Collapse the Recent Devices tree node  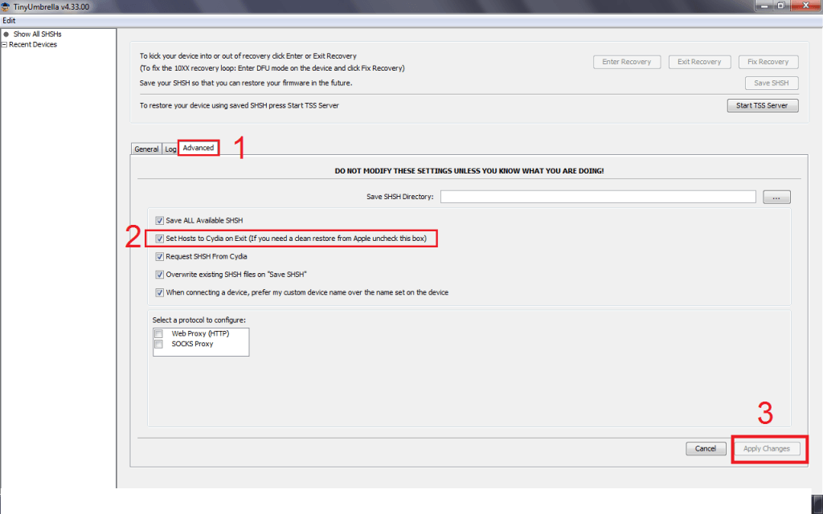click(x=4, y=45)
